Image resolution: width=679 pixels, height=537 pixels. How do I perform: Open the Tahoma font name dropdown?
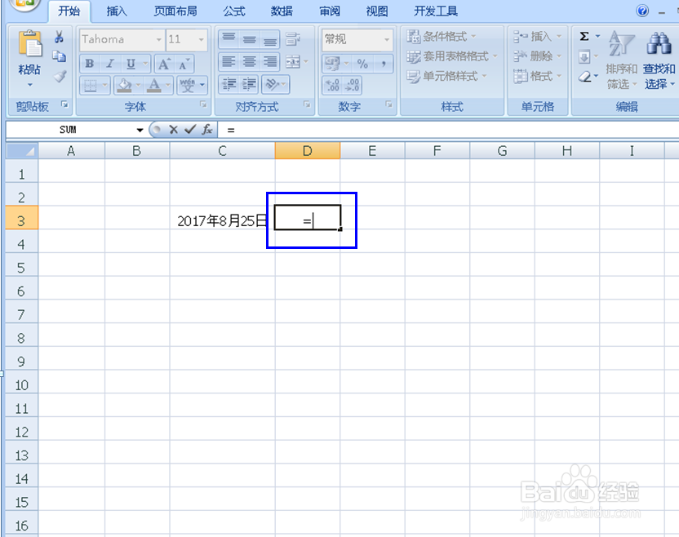point(159,39)
